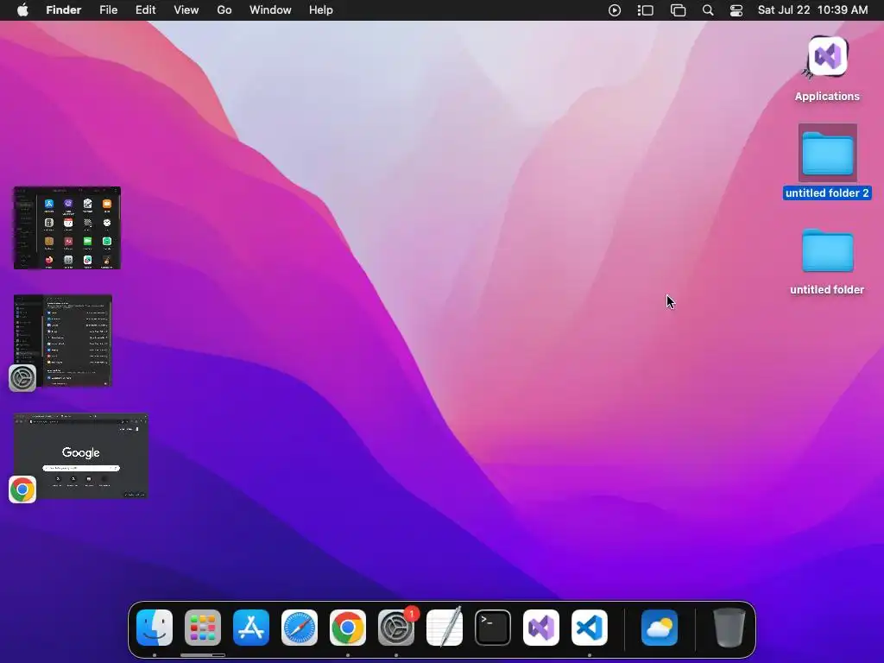Open TextEdit from the Dock
Viewport: 884px width, 663px height.
(445, 628)
